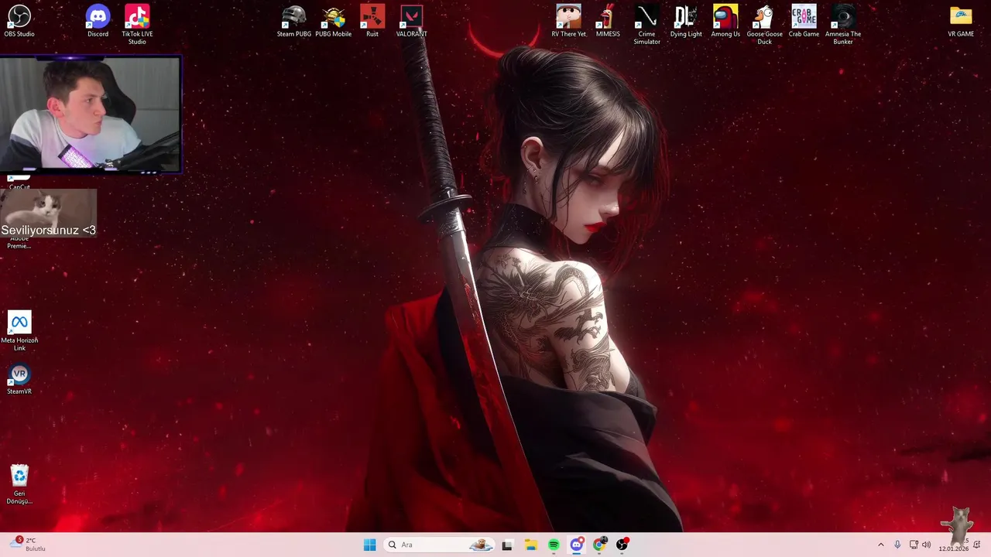The height and width of the screenshot is (557, 991).
Task: Click the cat overlay reading Seviliyorsunuz <3
Action: pos(48,214)
